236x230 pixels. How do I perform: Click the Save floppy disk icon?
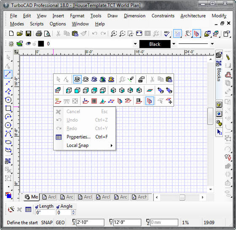point(28,34)
